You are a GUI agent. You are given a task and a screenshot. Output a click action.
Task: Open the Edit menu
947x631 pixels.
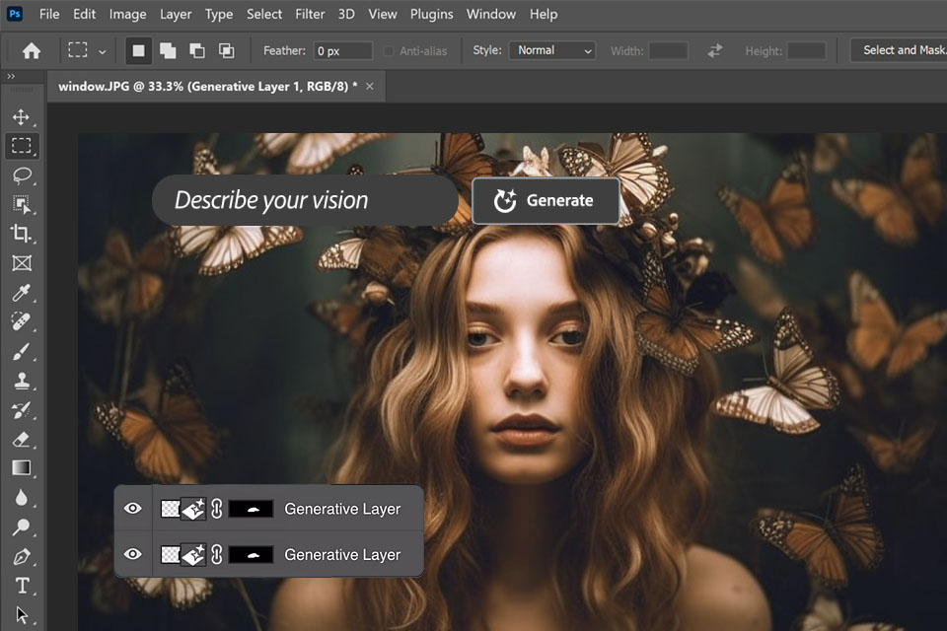click(84, 14)
